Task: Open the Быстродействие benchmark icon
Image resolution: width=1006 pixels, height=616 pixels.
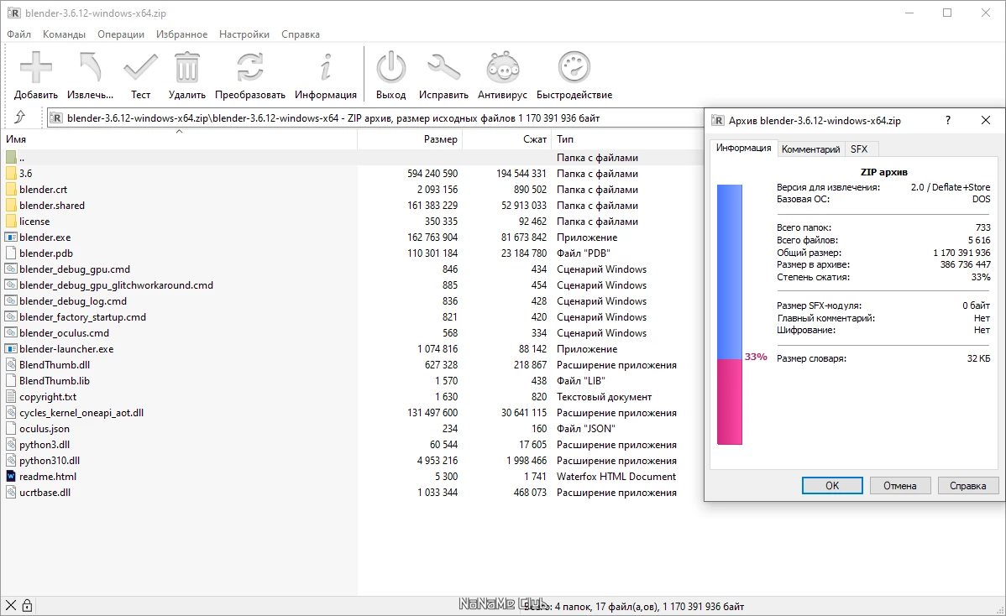Action: click(574, 68)
